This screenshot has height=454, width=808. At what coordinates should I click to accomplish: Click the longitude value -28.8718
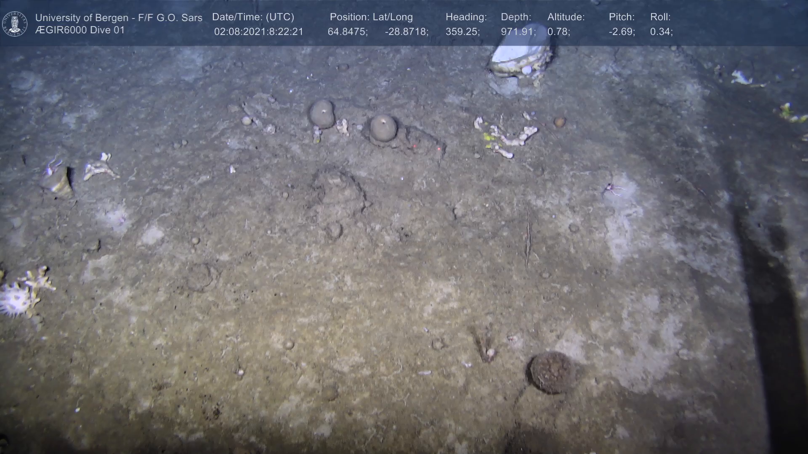407,32
